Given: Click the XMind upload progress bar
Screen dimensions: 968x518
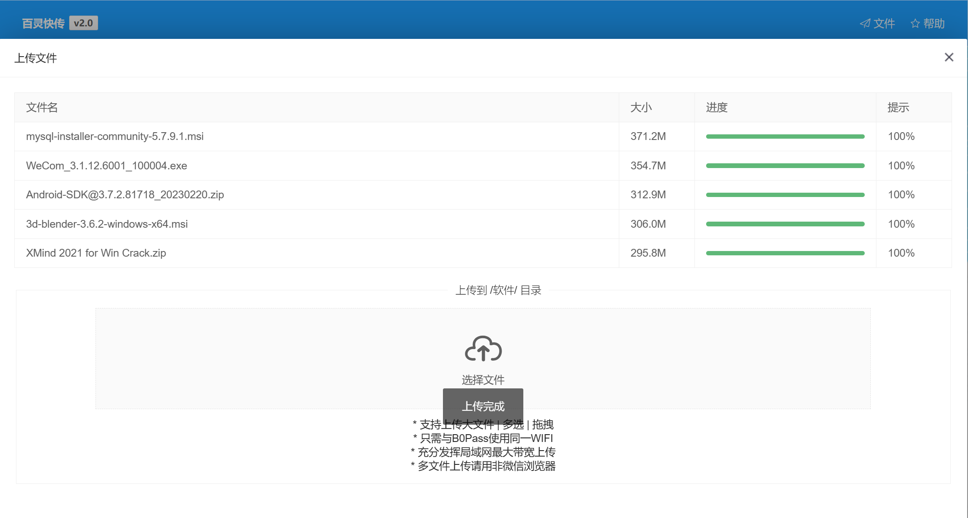Looking at the screenshot, I should (x=785, y=253).
